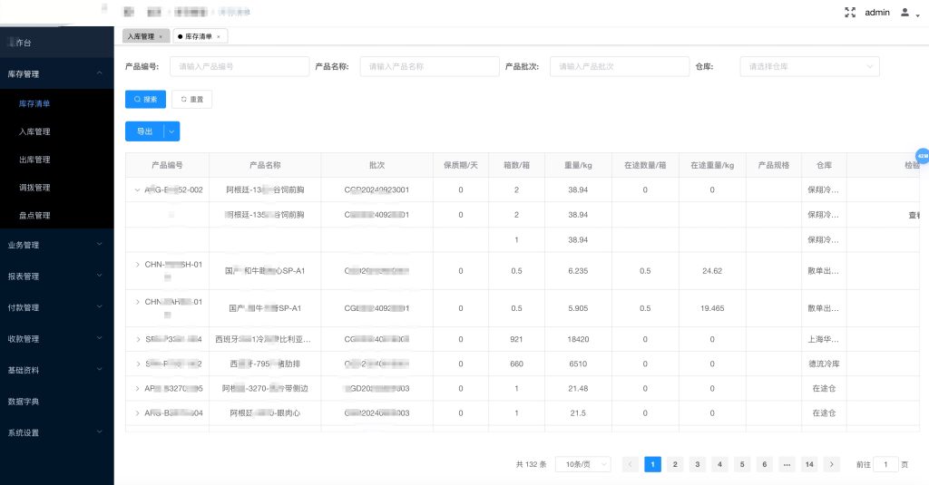929x485 pixels.
Task: Go to next page with right arrow
Action: [832, 464]
